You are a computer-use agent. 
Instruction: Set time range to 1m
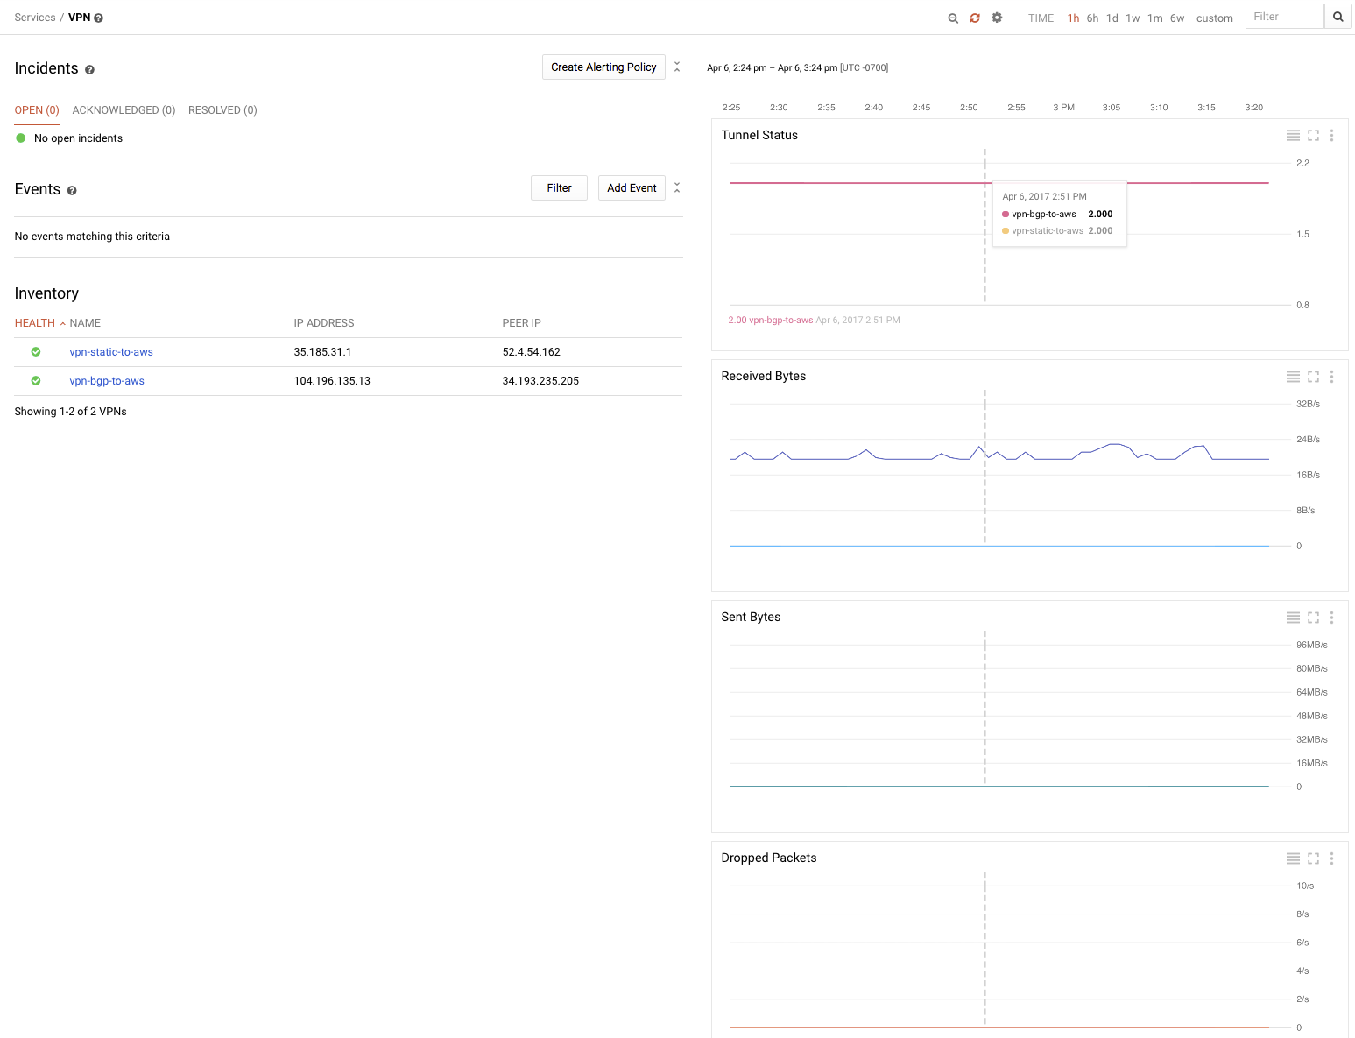point(1155,18)
